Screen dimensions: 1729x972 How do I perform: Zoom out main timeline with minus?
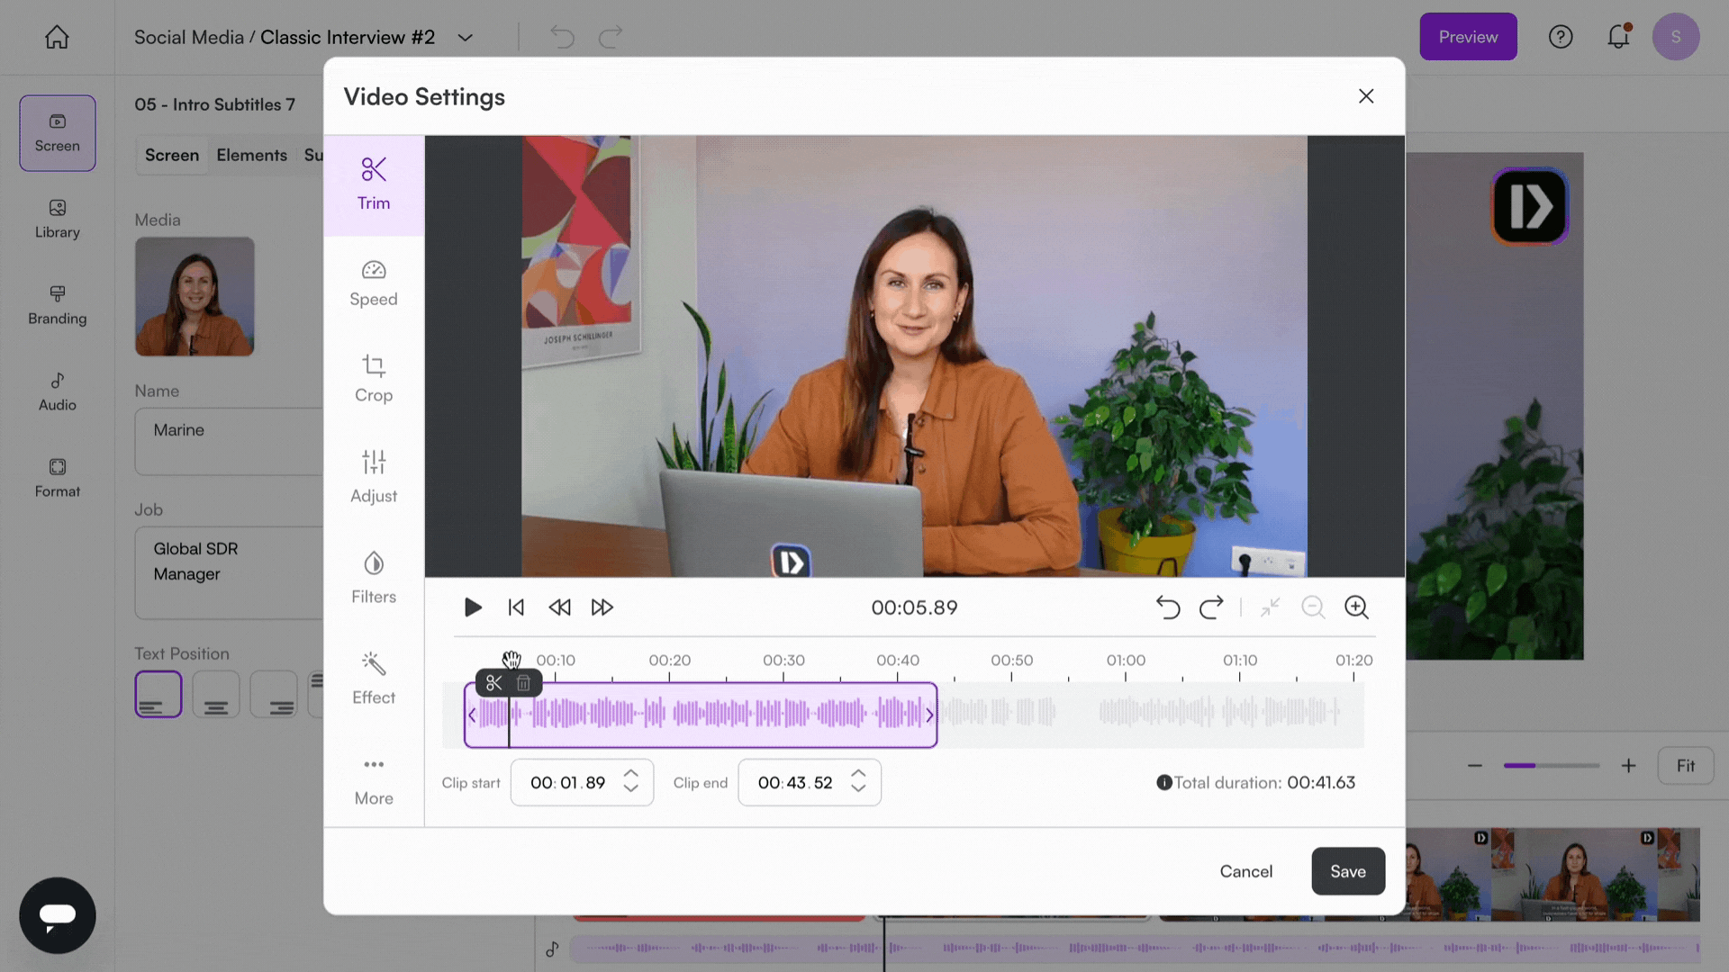1475,766
